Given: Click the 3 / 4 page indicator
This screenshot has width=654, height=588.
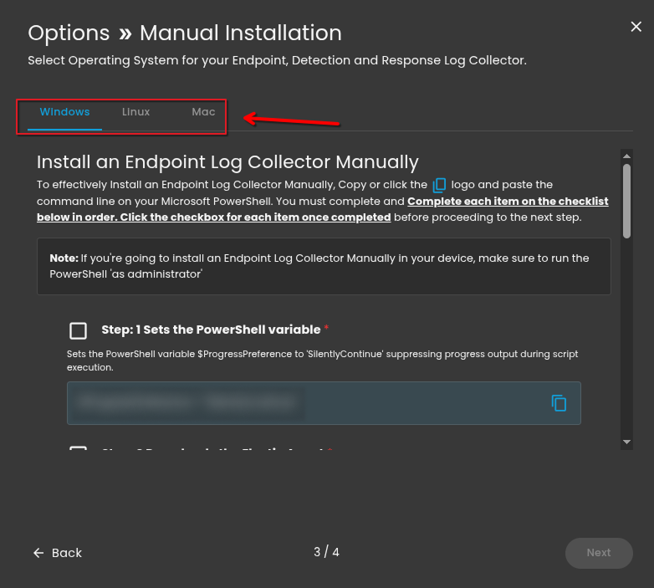Looking at the screenshot, I should pyautogui.click(x=326, y=552).
